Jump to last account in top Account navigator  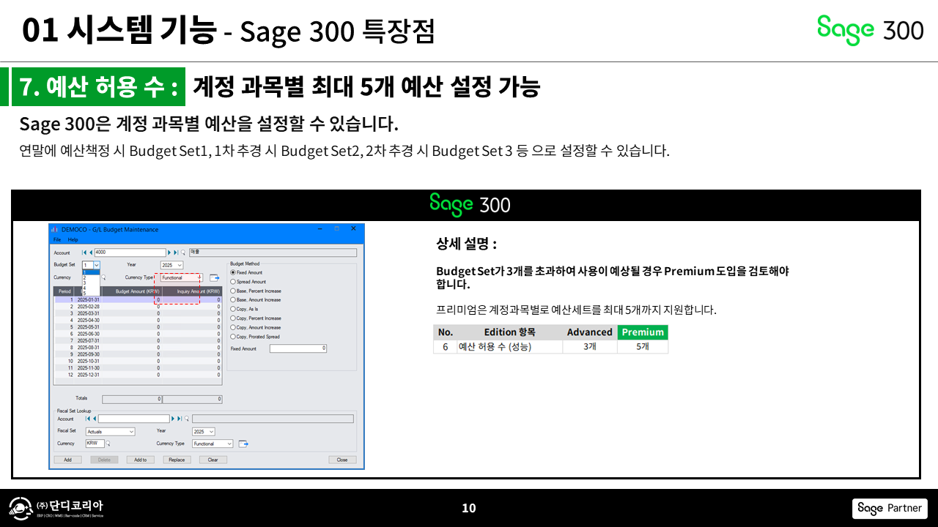tap(177, 253)
